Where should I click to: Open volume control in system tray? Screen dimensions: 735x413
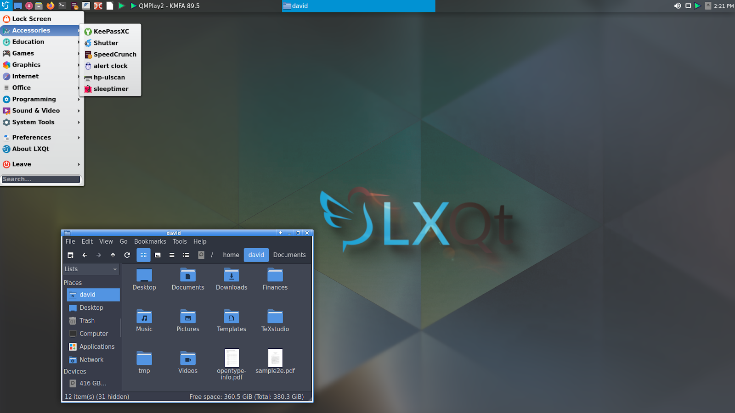[678, 6]
